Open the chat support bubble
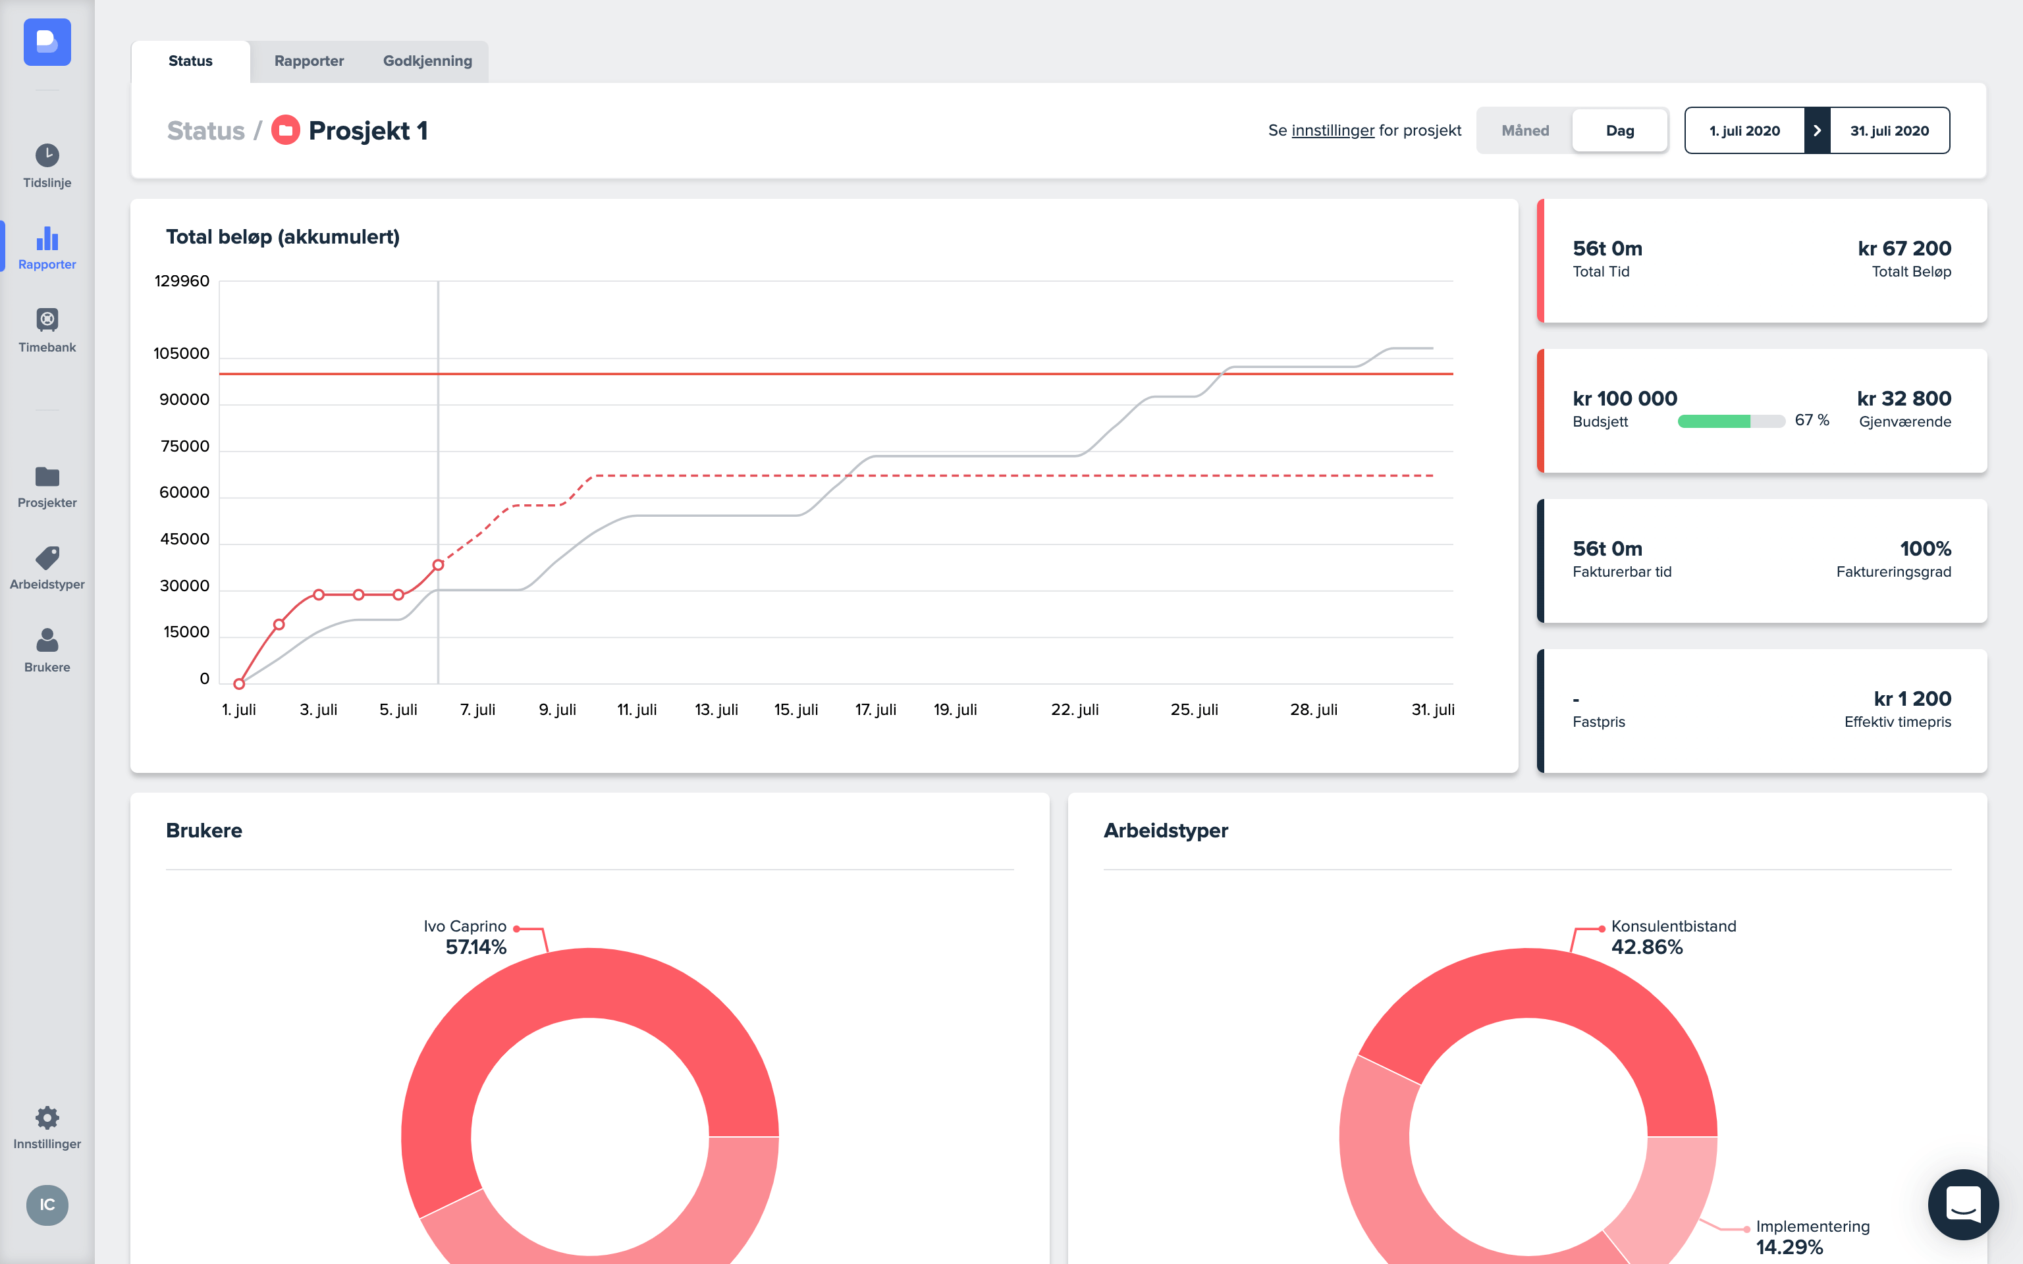Image resolution: width=2023 pixels, height=1264 pixels. click(1964, 1205)
